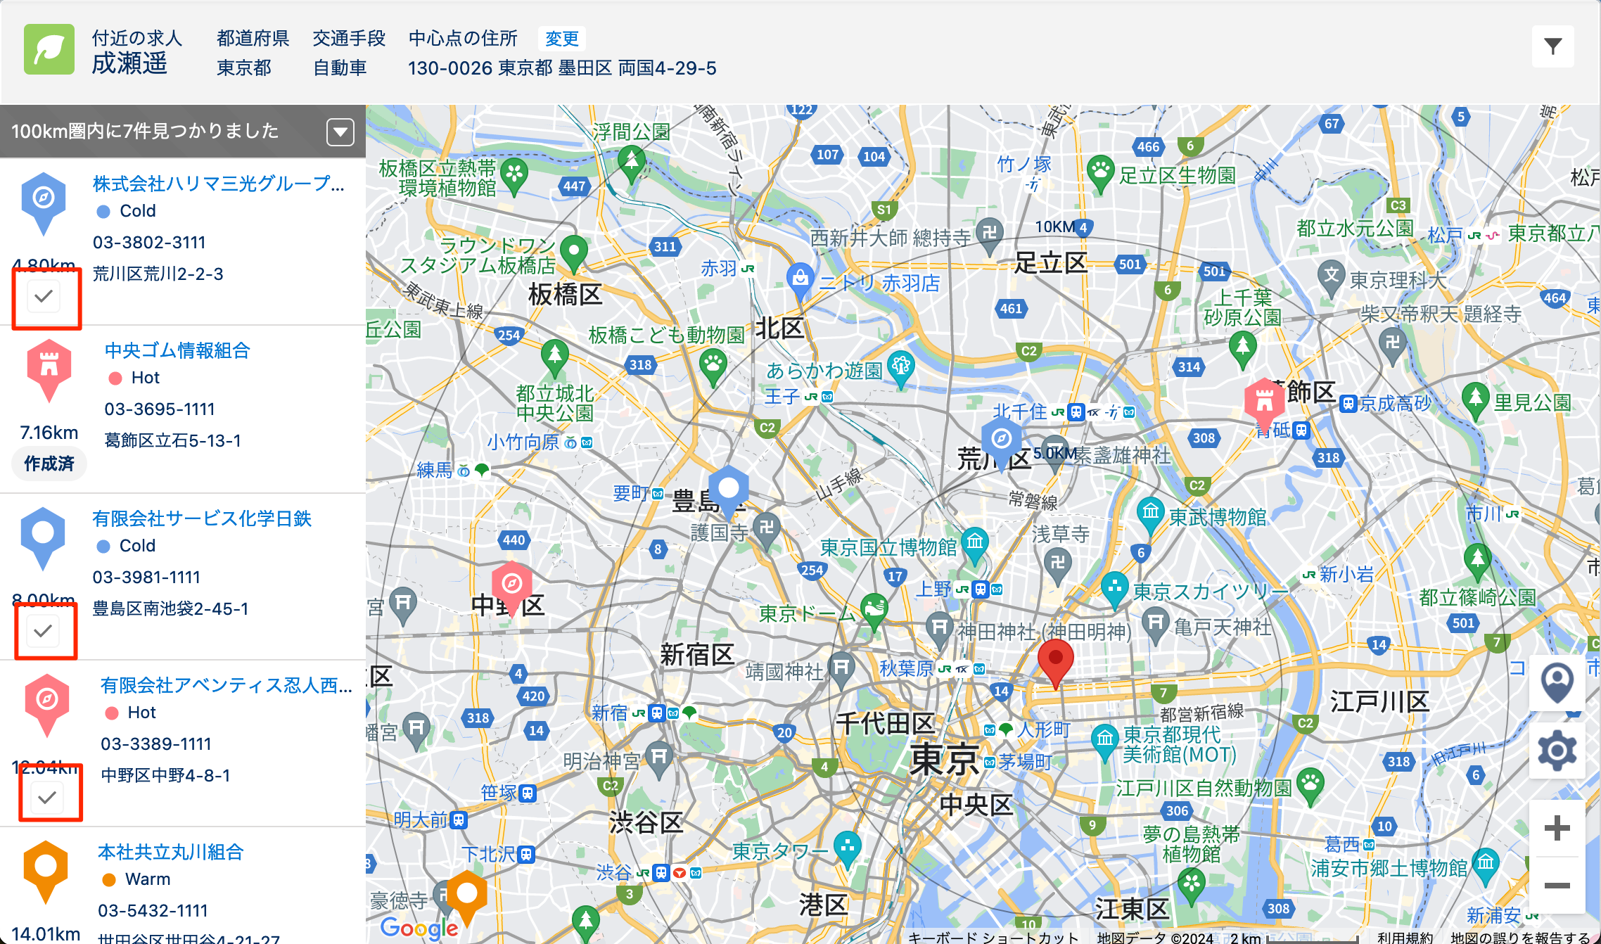
Task: Expand the 100km圏内 results dropdown arrow
Action: pyautogui.click(x=340, y=132)
